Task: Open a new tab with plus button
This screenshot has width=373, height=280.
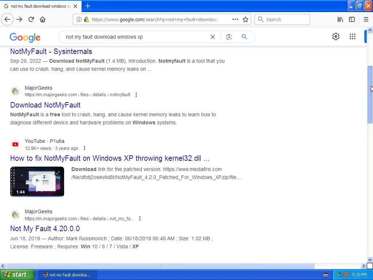Action: tap(87, 6)
